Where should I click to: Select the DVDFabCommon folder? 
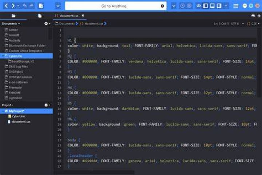pyautogui.click(x=19, y=77)
